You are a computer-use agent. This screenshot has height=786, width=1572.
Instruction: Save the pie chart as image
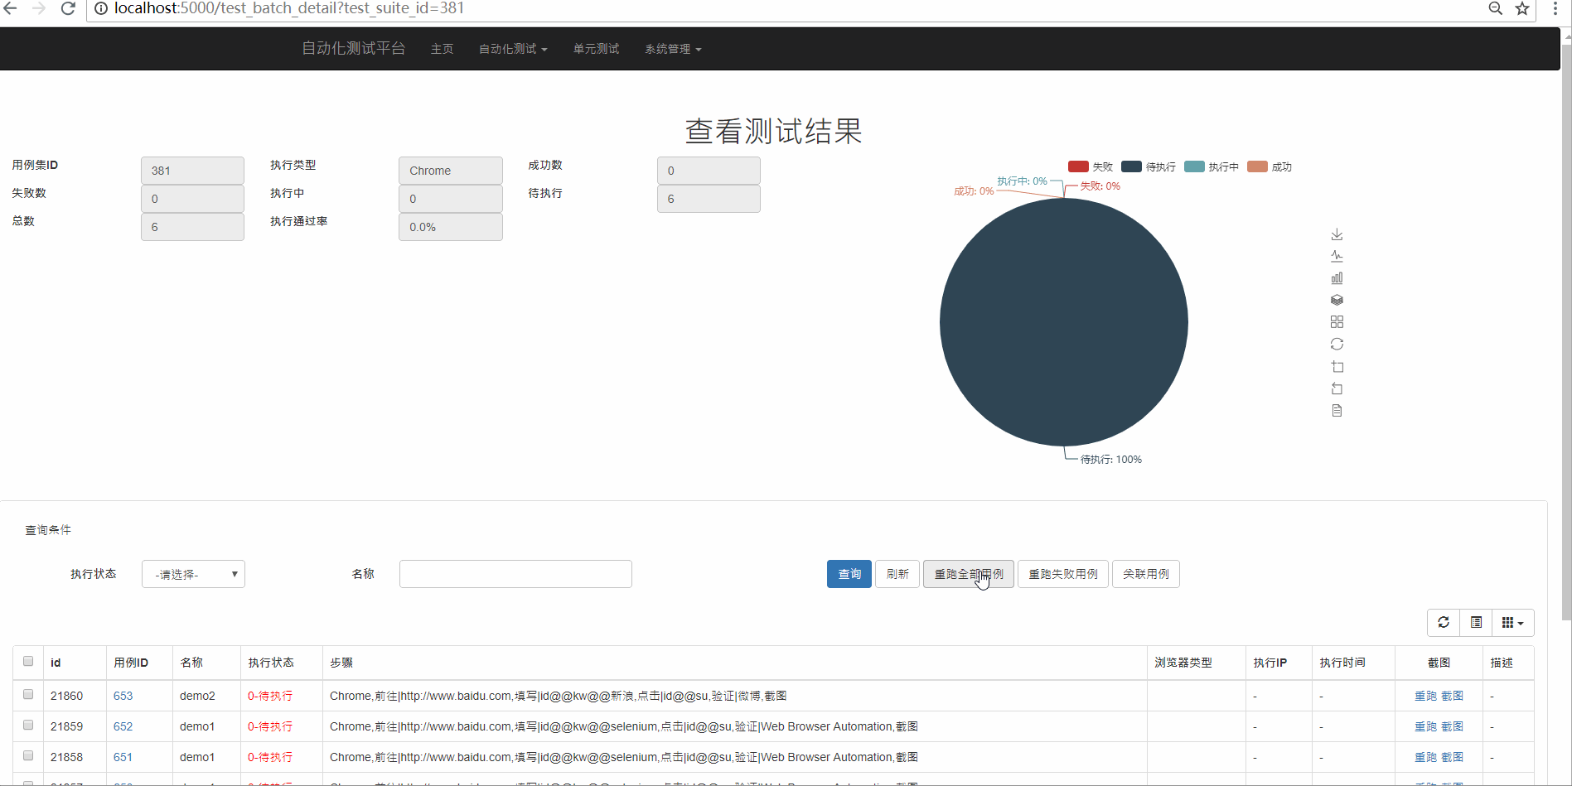[x=1337, y=234]
